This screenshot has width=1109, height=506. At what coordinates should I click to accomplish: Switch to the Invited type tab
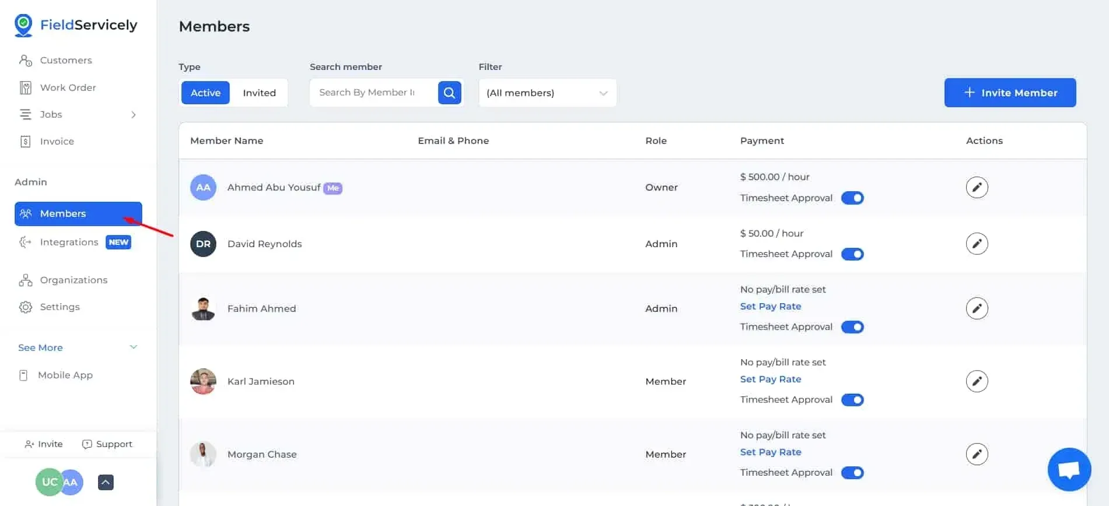point(259,93)
